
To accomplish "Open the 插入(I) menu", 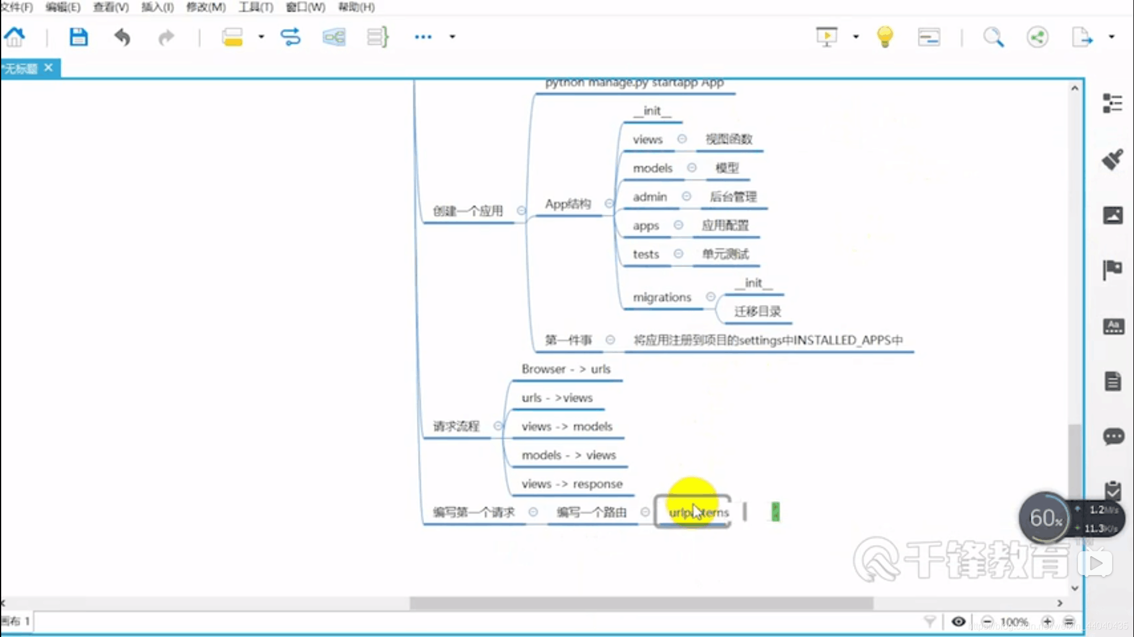I will [158, 7].
